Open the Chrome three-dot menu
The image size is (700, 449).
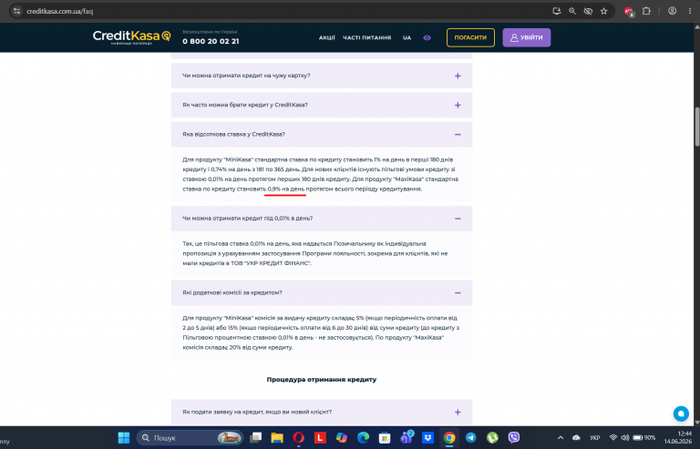688,11
